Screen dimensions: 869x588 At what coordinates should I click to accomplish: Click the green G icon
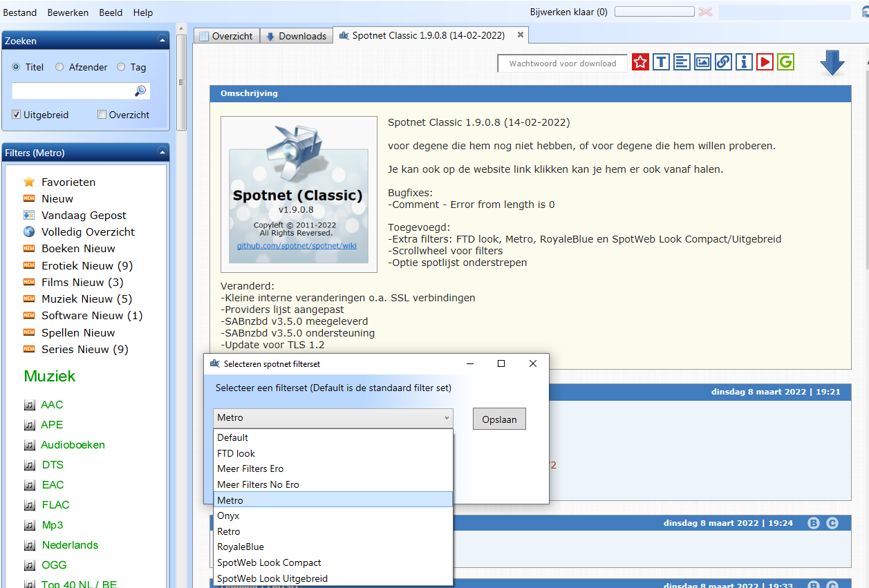tap(785, 62)
